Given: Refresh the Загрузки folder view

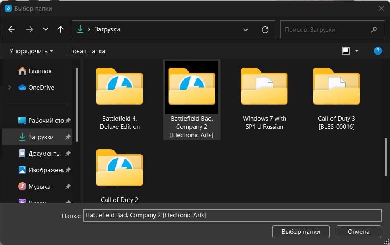Looking at the screenshot, I should coord(265,30).
